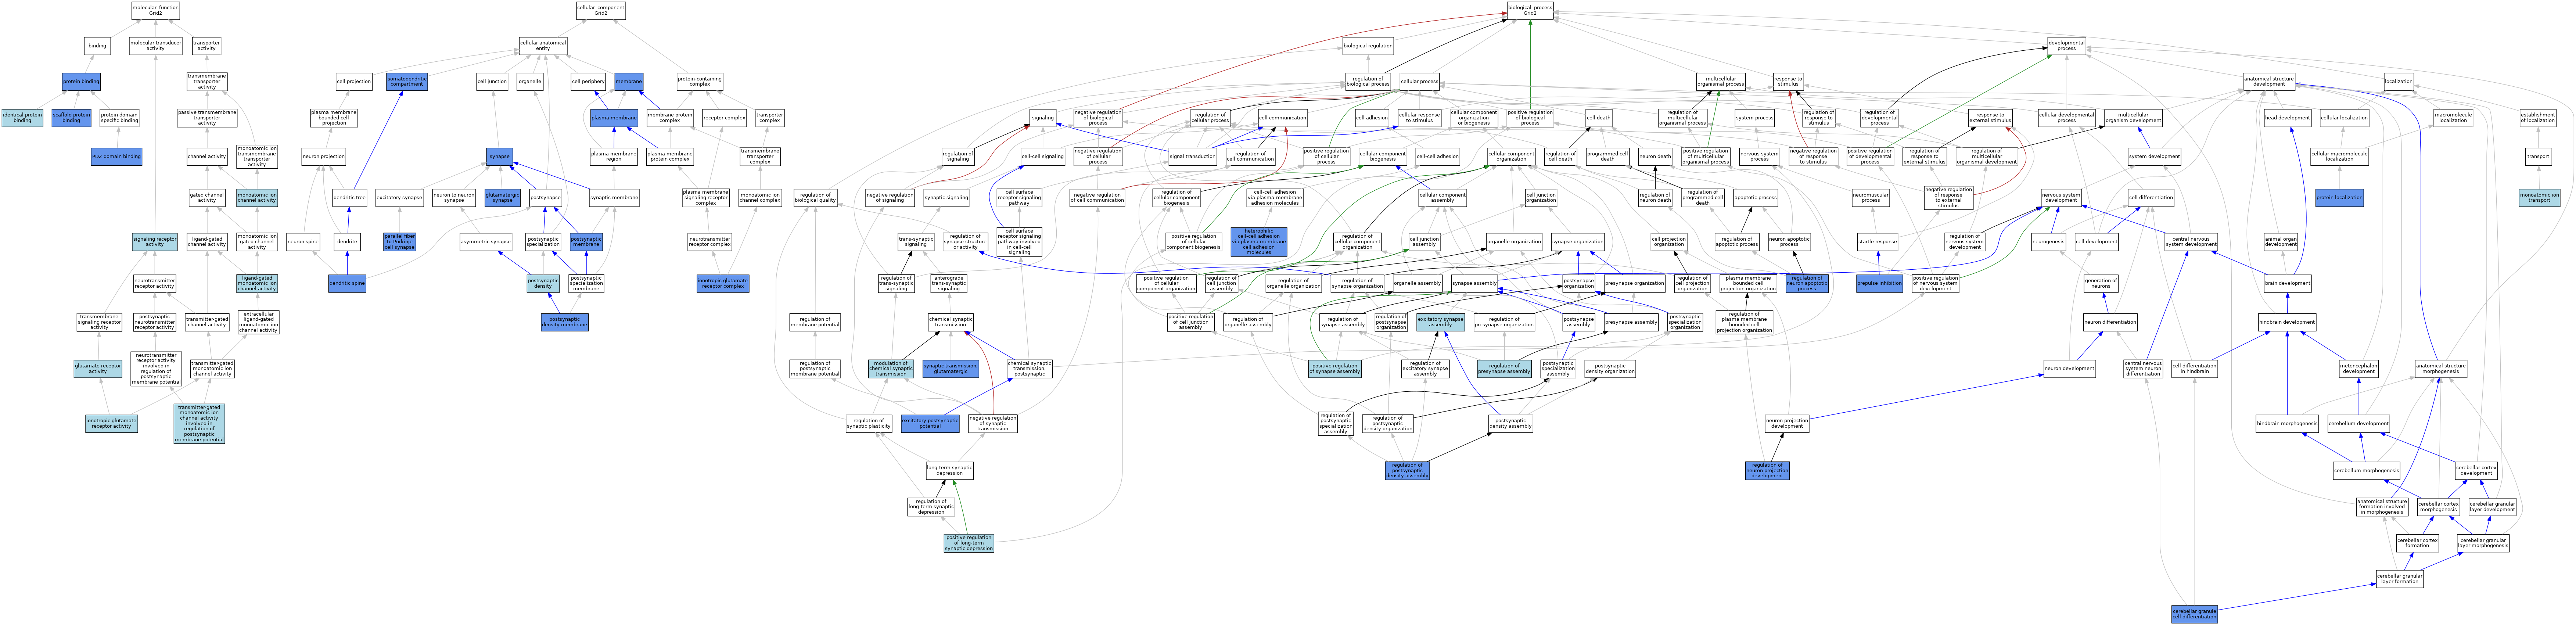Select 'regulation of membrane potential' node
2576x625 pixels.
tap(815, 322)
